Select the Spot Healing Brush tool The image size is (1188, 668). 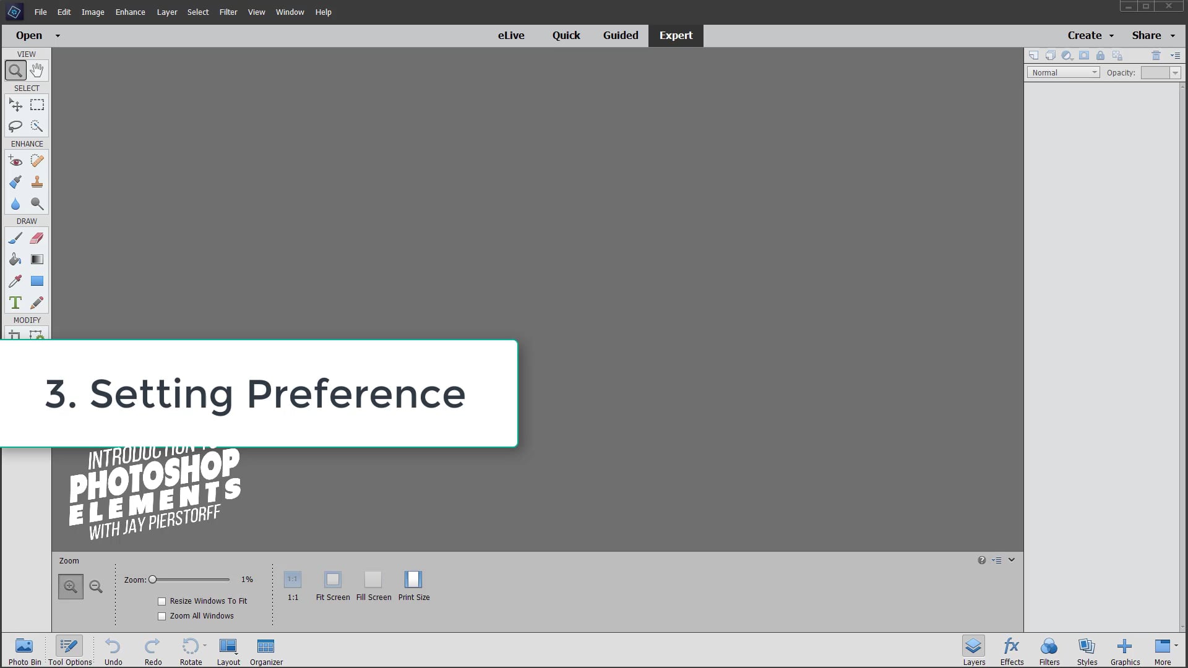[x=37, y=160]
